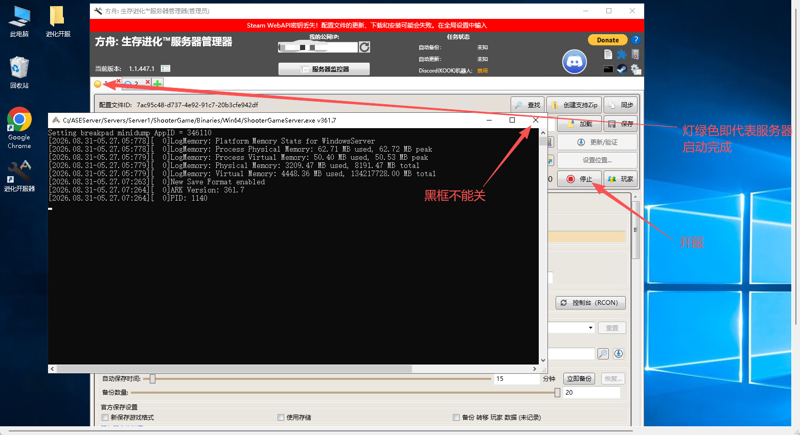Click the 禁用 Discord bot status text
This screenshot has height=435, width=800.
point(483,71)
